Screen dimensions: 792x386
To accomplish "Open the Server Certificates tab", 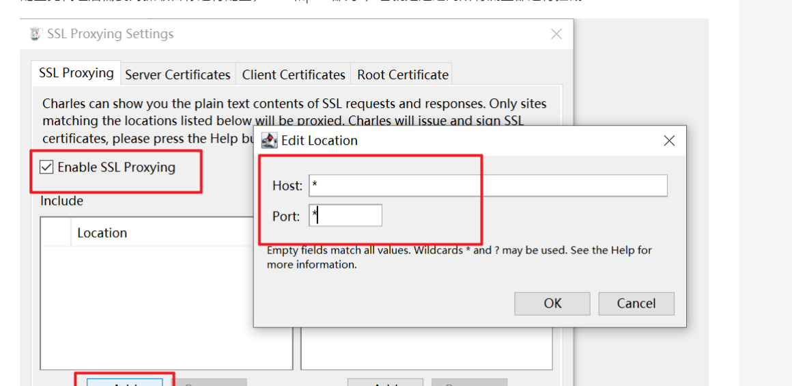I will point(178,74).
